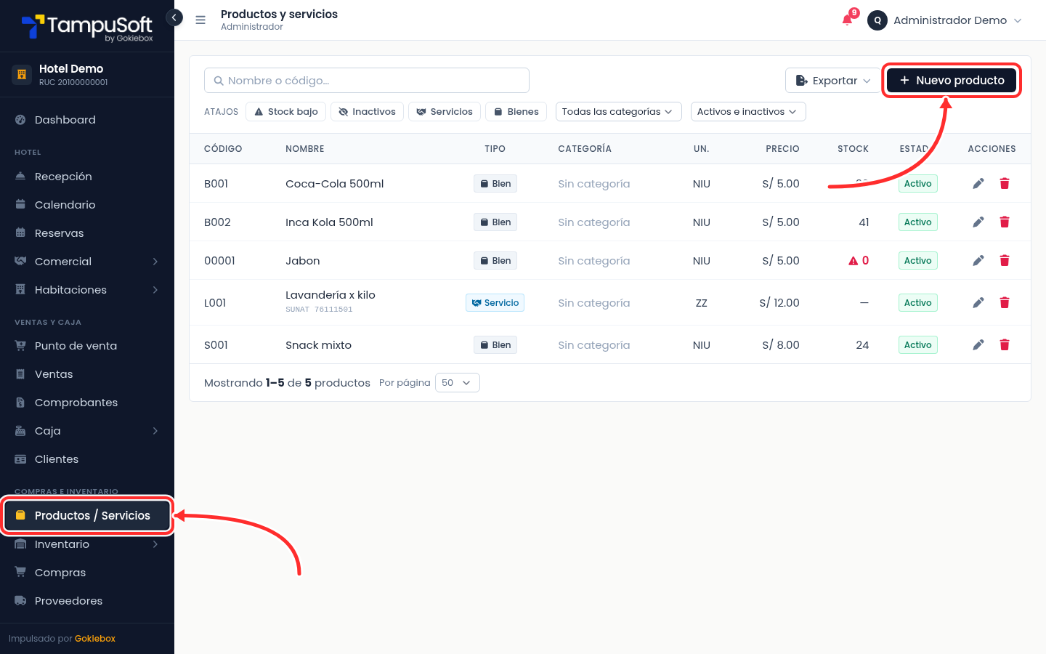Viewport: 1046px width, 654px height.
Task: Expand the Inventario submenu
Action: 87,544
